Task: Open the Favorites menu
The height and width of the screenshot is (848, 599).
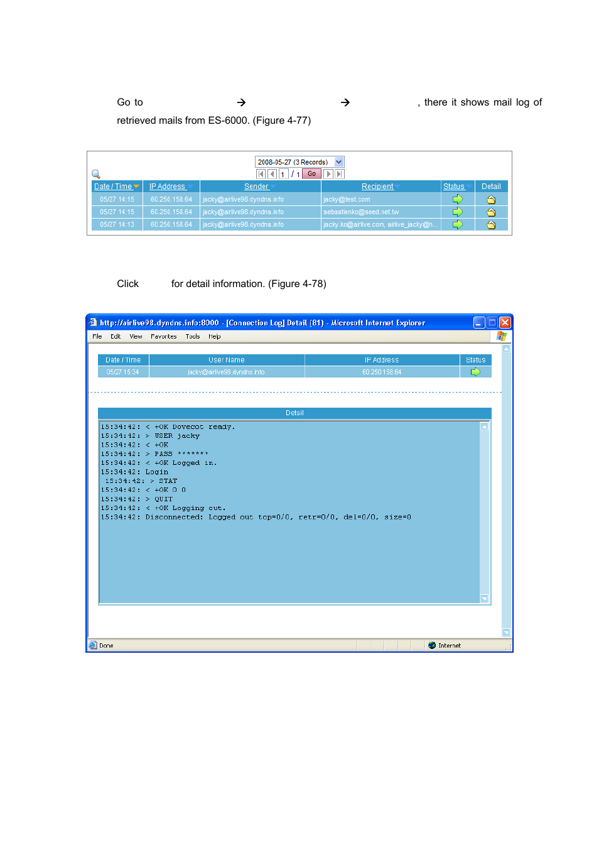Action: pos(164,337)
